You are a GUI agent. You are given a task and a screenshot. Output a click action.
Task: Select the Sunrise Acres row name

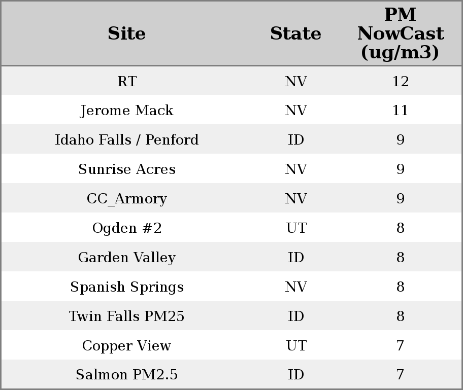[x=126, y=169]
